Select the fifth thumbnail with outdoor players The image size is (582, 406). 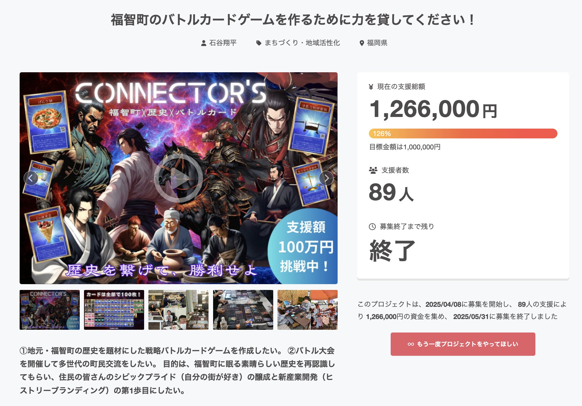pos(308,310)
